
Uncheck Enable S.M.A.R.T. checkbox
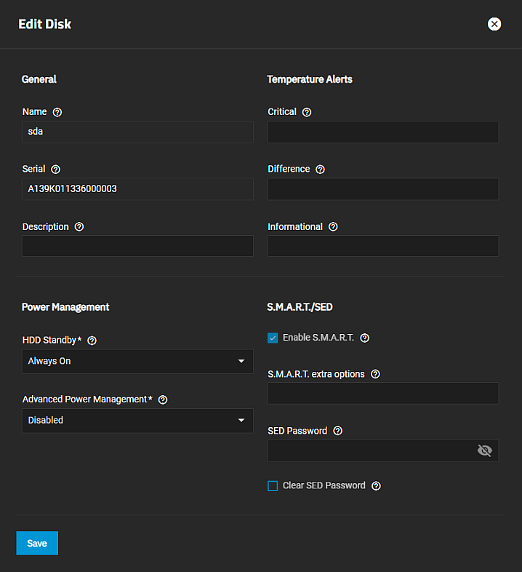tap(273, 338)
